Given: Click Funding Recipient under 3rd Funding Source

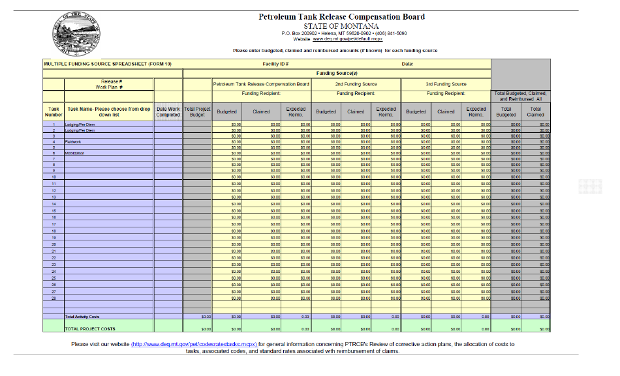Looking at the screenshot, I should (446, 93).
